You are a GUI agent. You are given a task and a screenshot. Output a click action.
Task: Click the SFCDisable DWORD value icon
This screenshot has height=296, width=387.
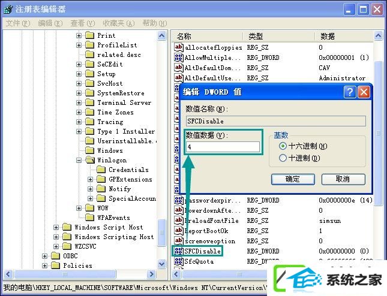coord(178,251)
